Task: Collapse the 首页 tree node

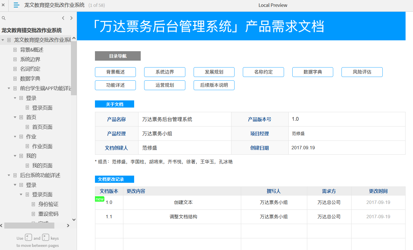Action: [15, 117]
